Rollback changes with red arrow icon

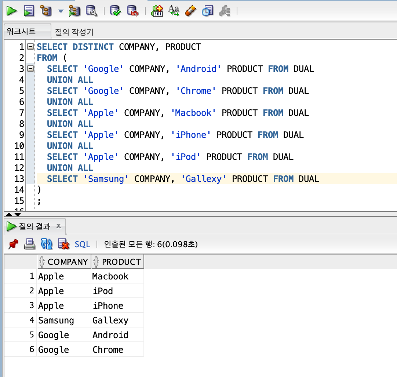coord(133,11)
